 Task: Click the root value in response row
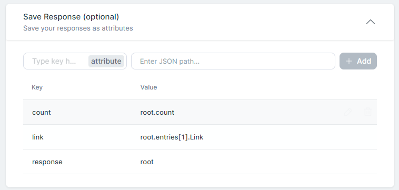[147, 162]
